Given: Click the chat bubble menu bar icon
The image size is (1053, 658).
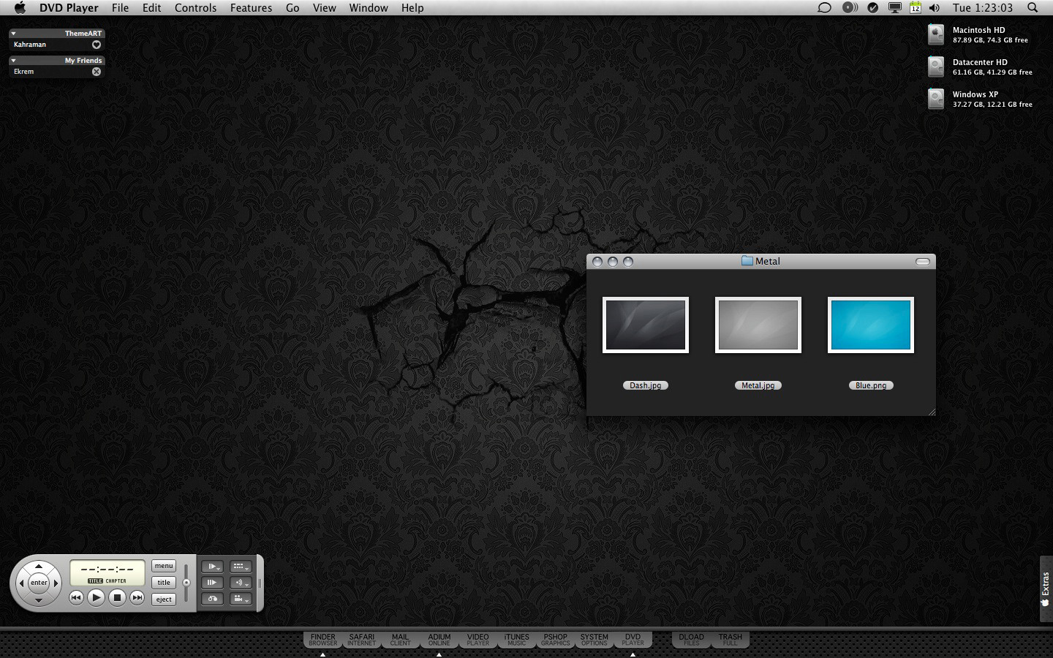Looking at the screenshot, I should (x=824, y=8).
